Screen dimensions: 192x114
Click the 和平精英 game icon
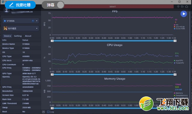5,29
